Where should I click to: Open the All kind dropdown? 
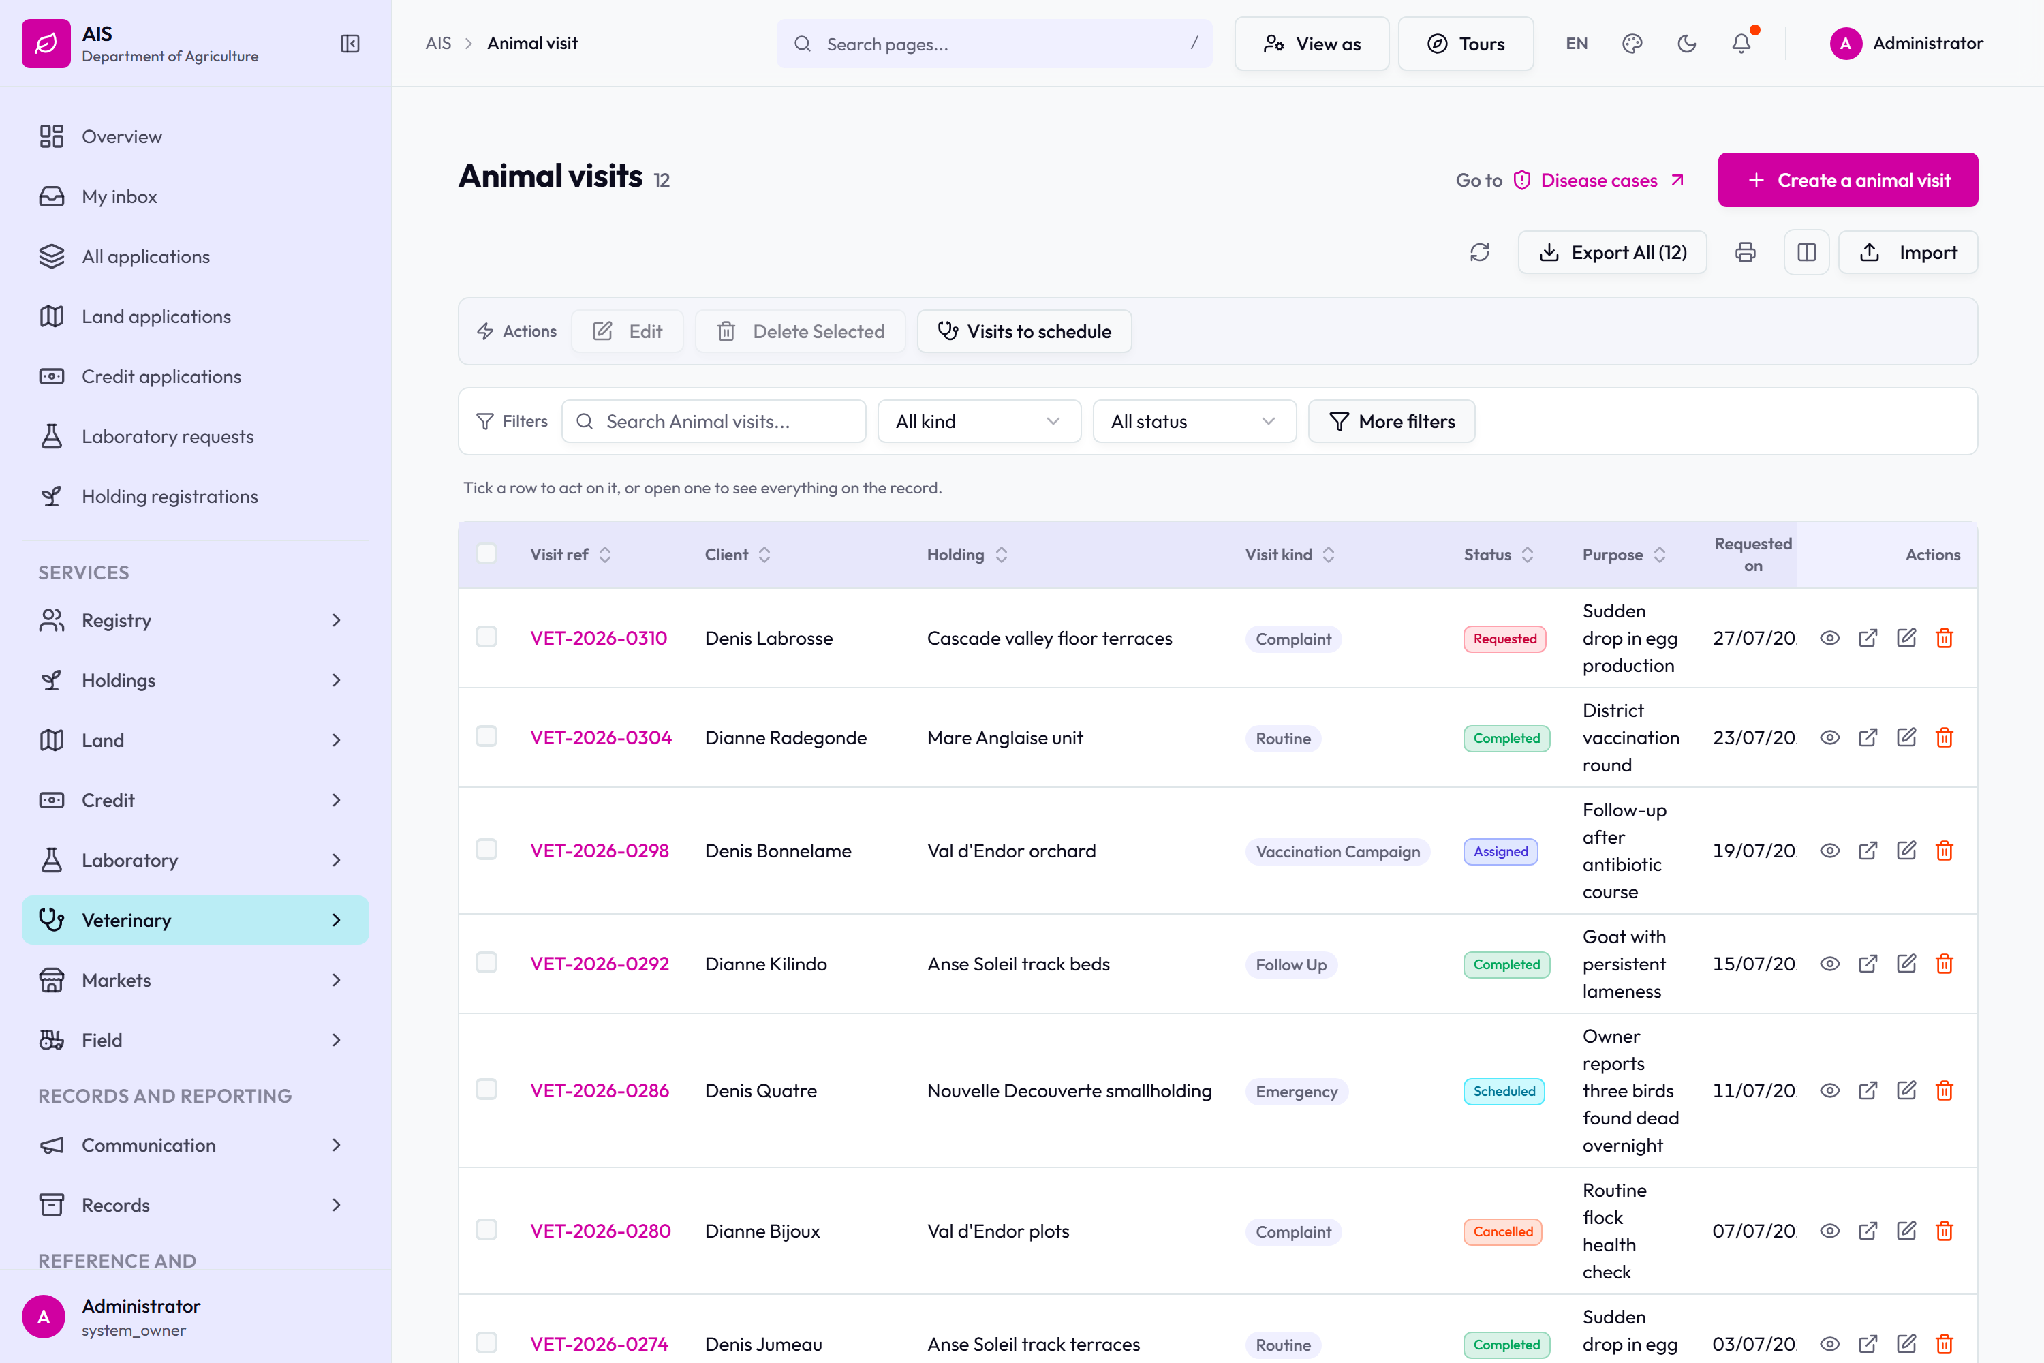coord(978,422)
